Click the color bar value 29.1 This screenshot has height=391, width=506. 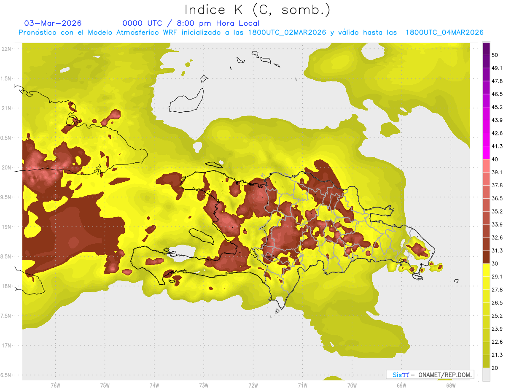(497, 277)
